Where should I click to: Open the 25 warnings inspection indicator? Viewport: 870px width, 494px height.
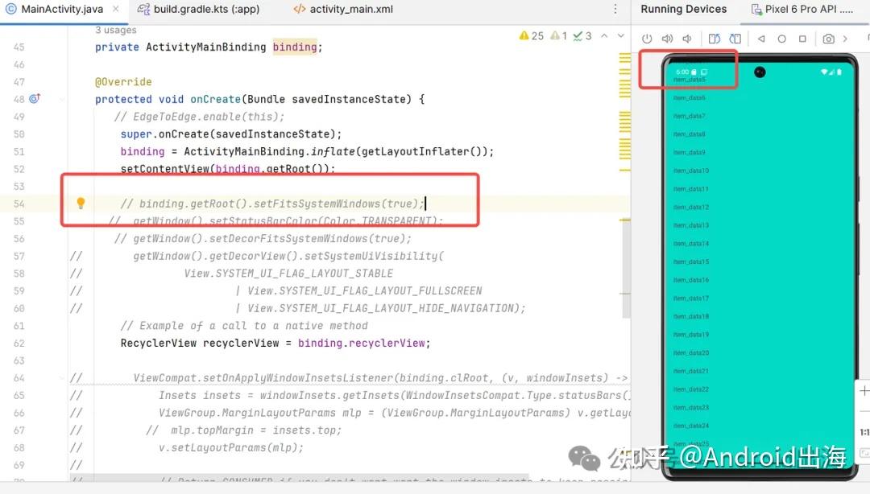click(532, 36)
